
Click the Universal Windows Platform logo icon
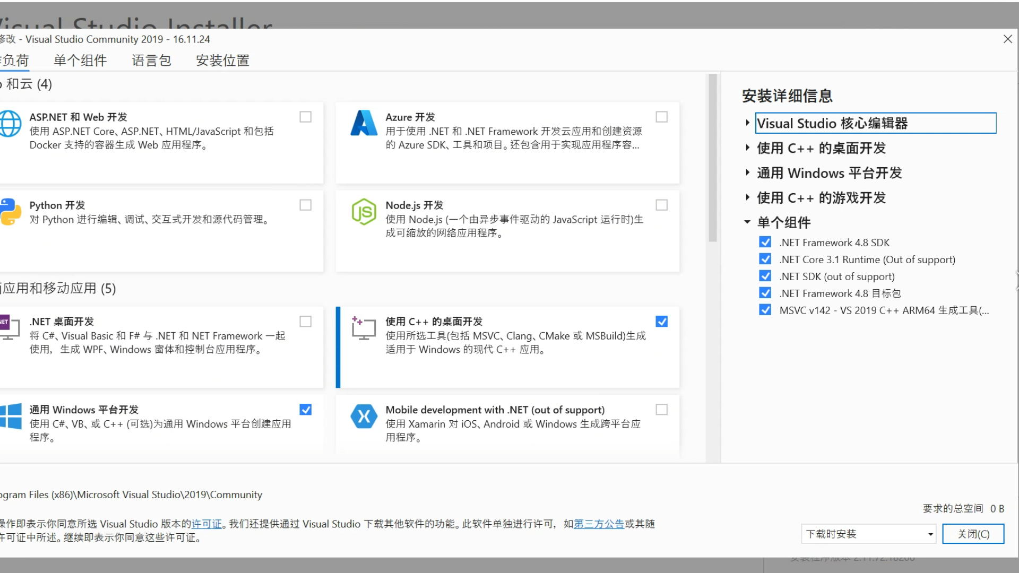[11, 416]
